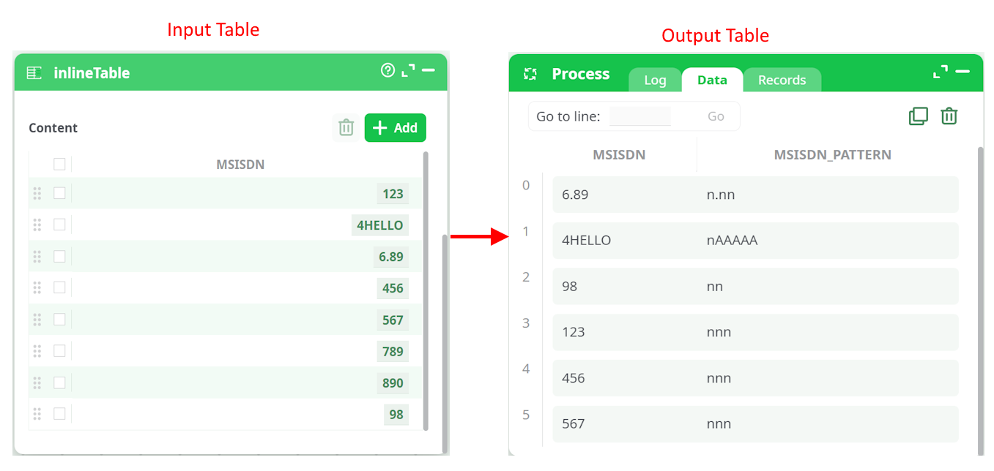Click the inlineTable table icon in header
Image resolution: width=994 pixels, height=471 pixels.
[34, 72]
